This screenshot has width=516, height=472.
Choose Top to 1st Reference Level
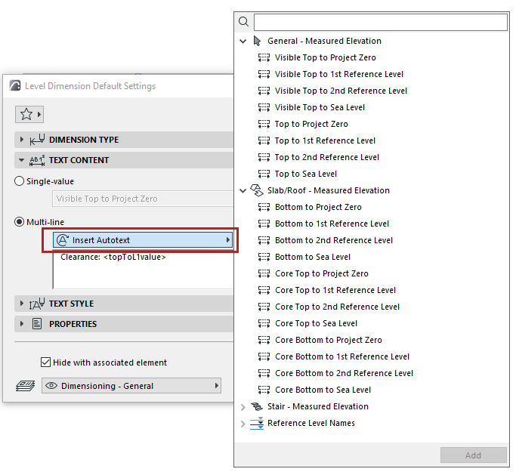(x=325, y=140)
